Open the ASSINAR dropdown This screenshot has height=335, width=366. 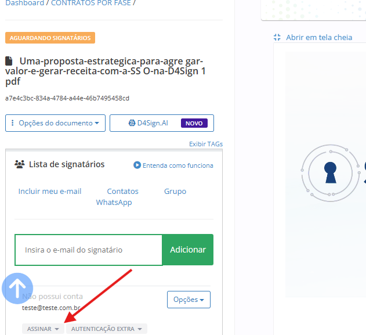[x=43, y=329]
